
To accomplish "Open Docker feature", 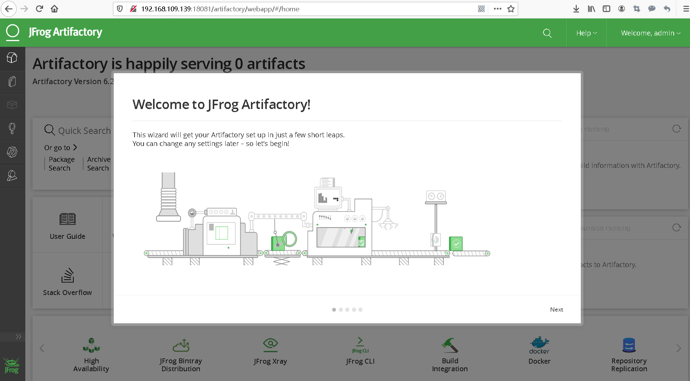I will click(539, 351).
